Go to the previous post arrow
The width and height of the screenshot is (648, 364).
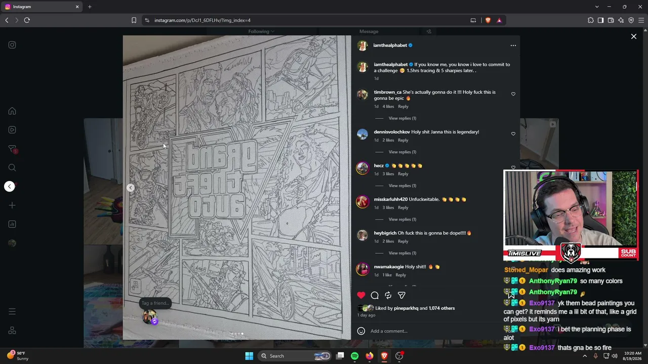(10, 187)
